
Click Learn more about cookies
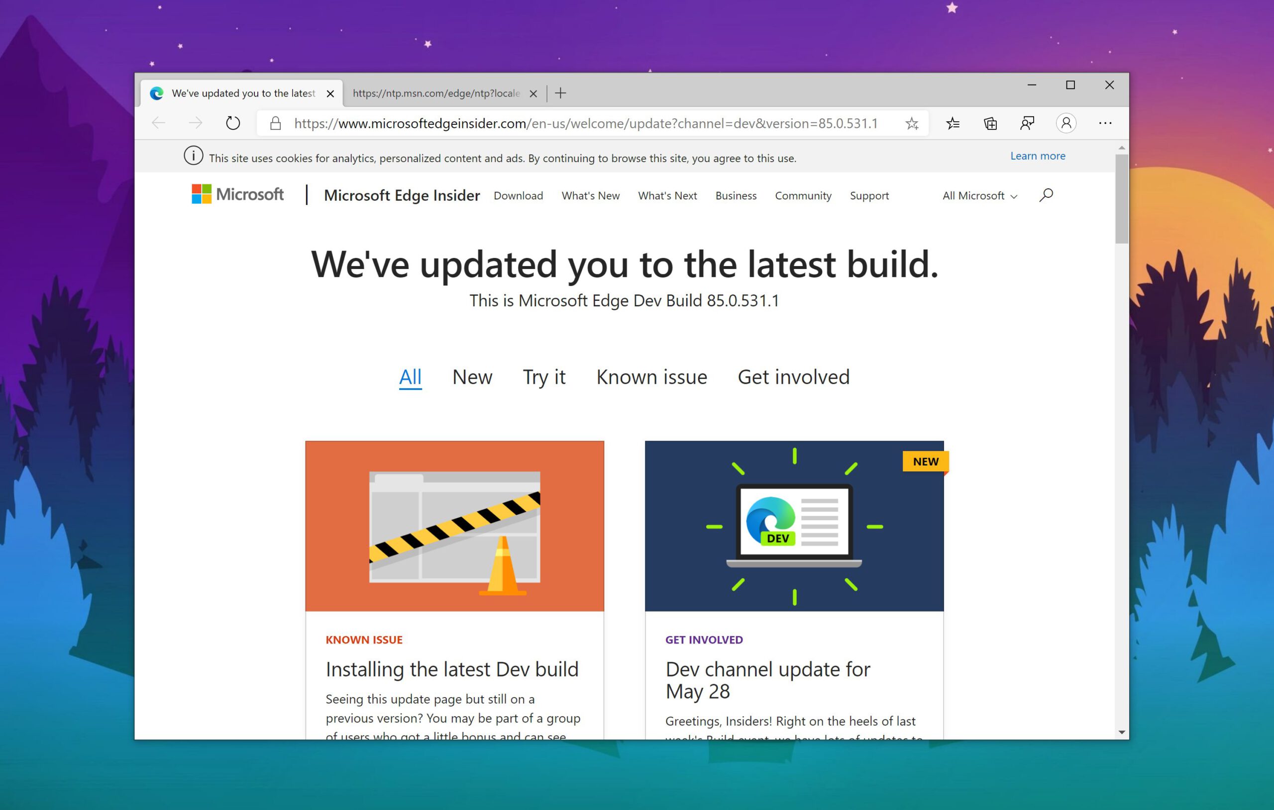click(1038, 156)
